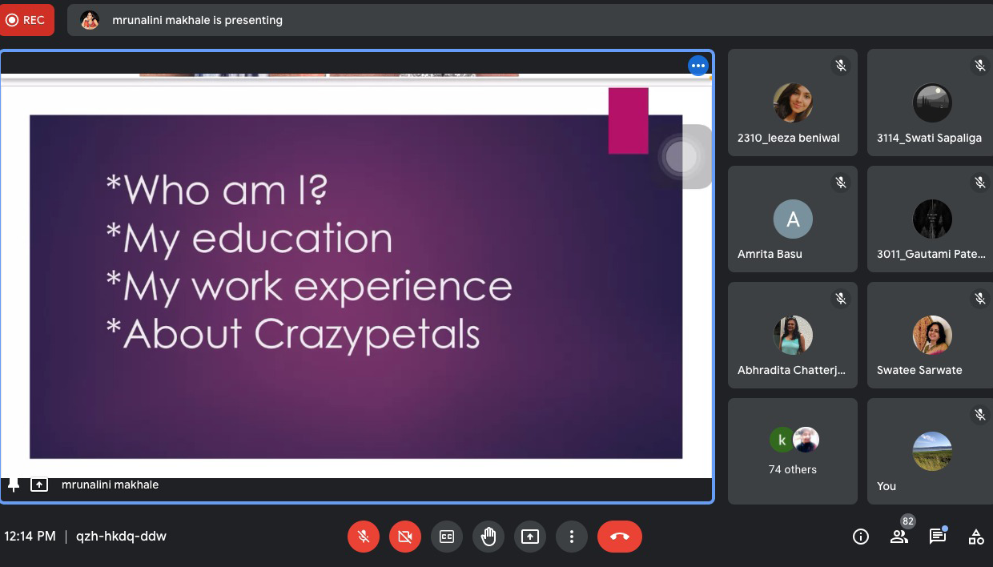Viewport: 993px width, 567px height.
Task: Click the pin icon on presentation
Action: [x=14, y=485]
